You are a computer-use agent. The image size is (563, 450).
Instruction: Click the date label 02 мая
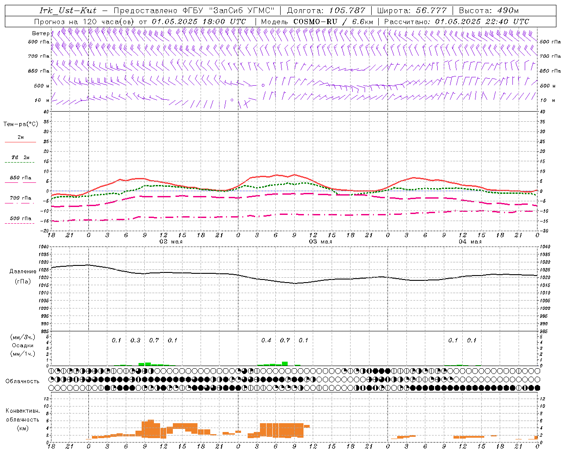(x=171, y=242)
